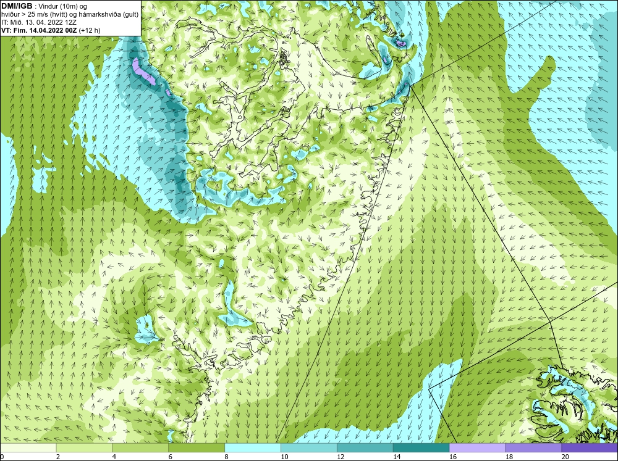Click the 'VT: Fim. 14.04.2022 00Z' valid time line
This screenshot has width=618, height=461.
point(51,30)
